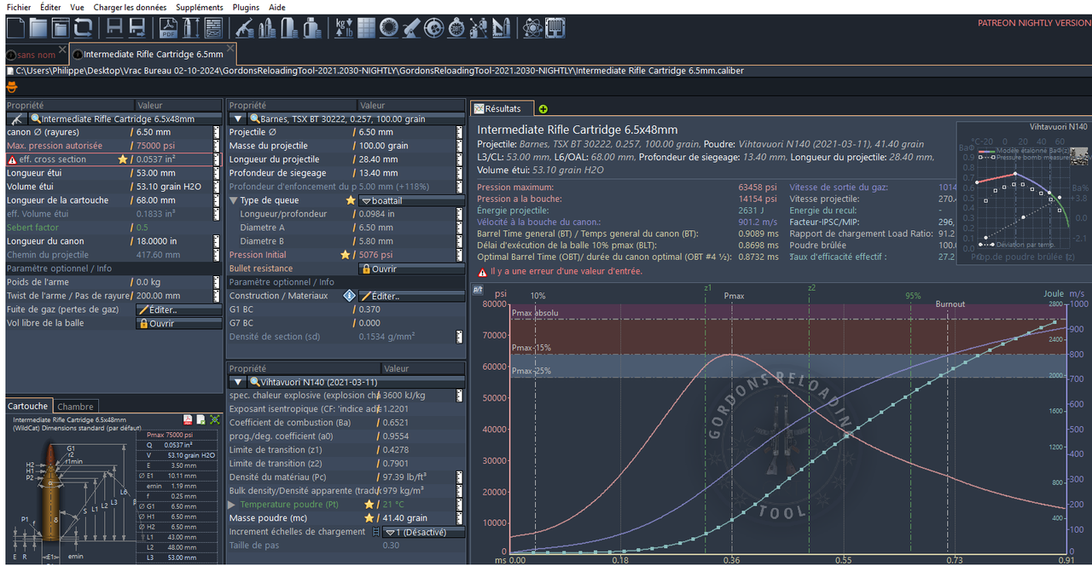Click the bullets database toolbar icon
The width and height of the screenshot is (1092, 566).
(x=266, y=28)
